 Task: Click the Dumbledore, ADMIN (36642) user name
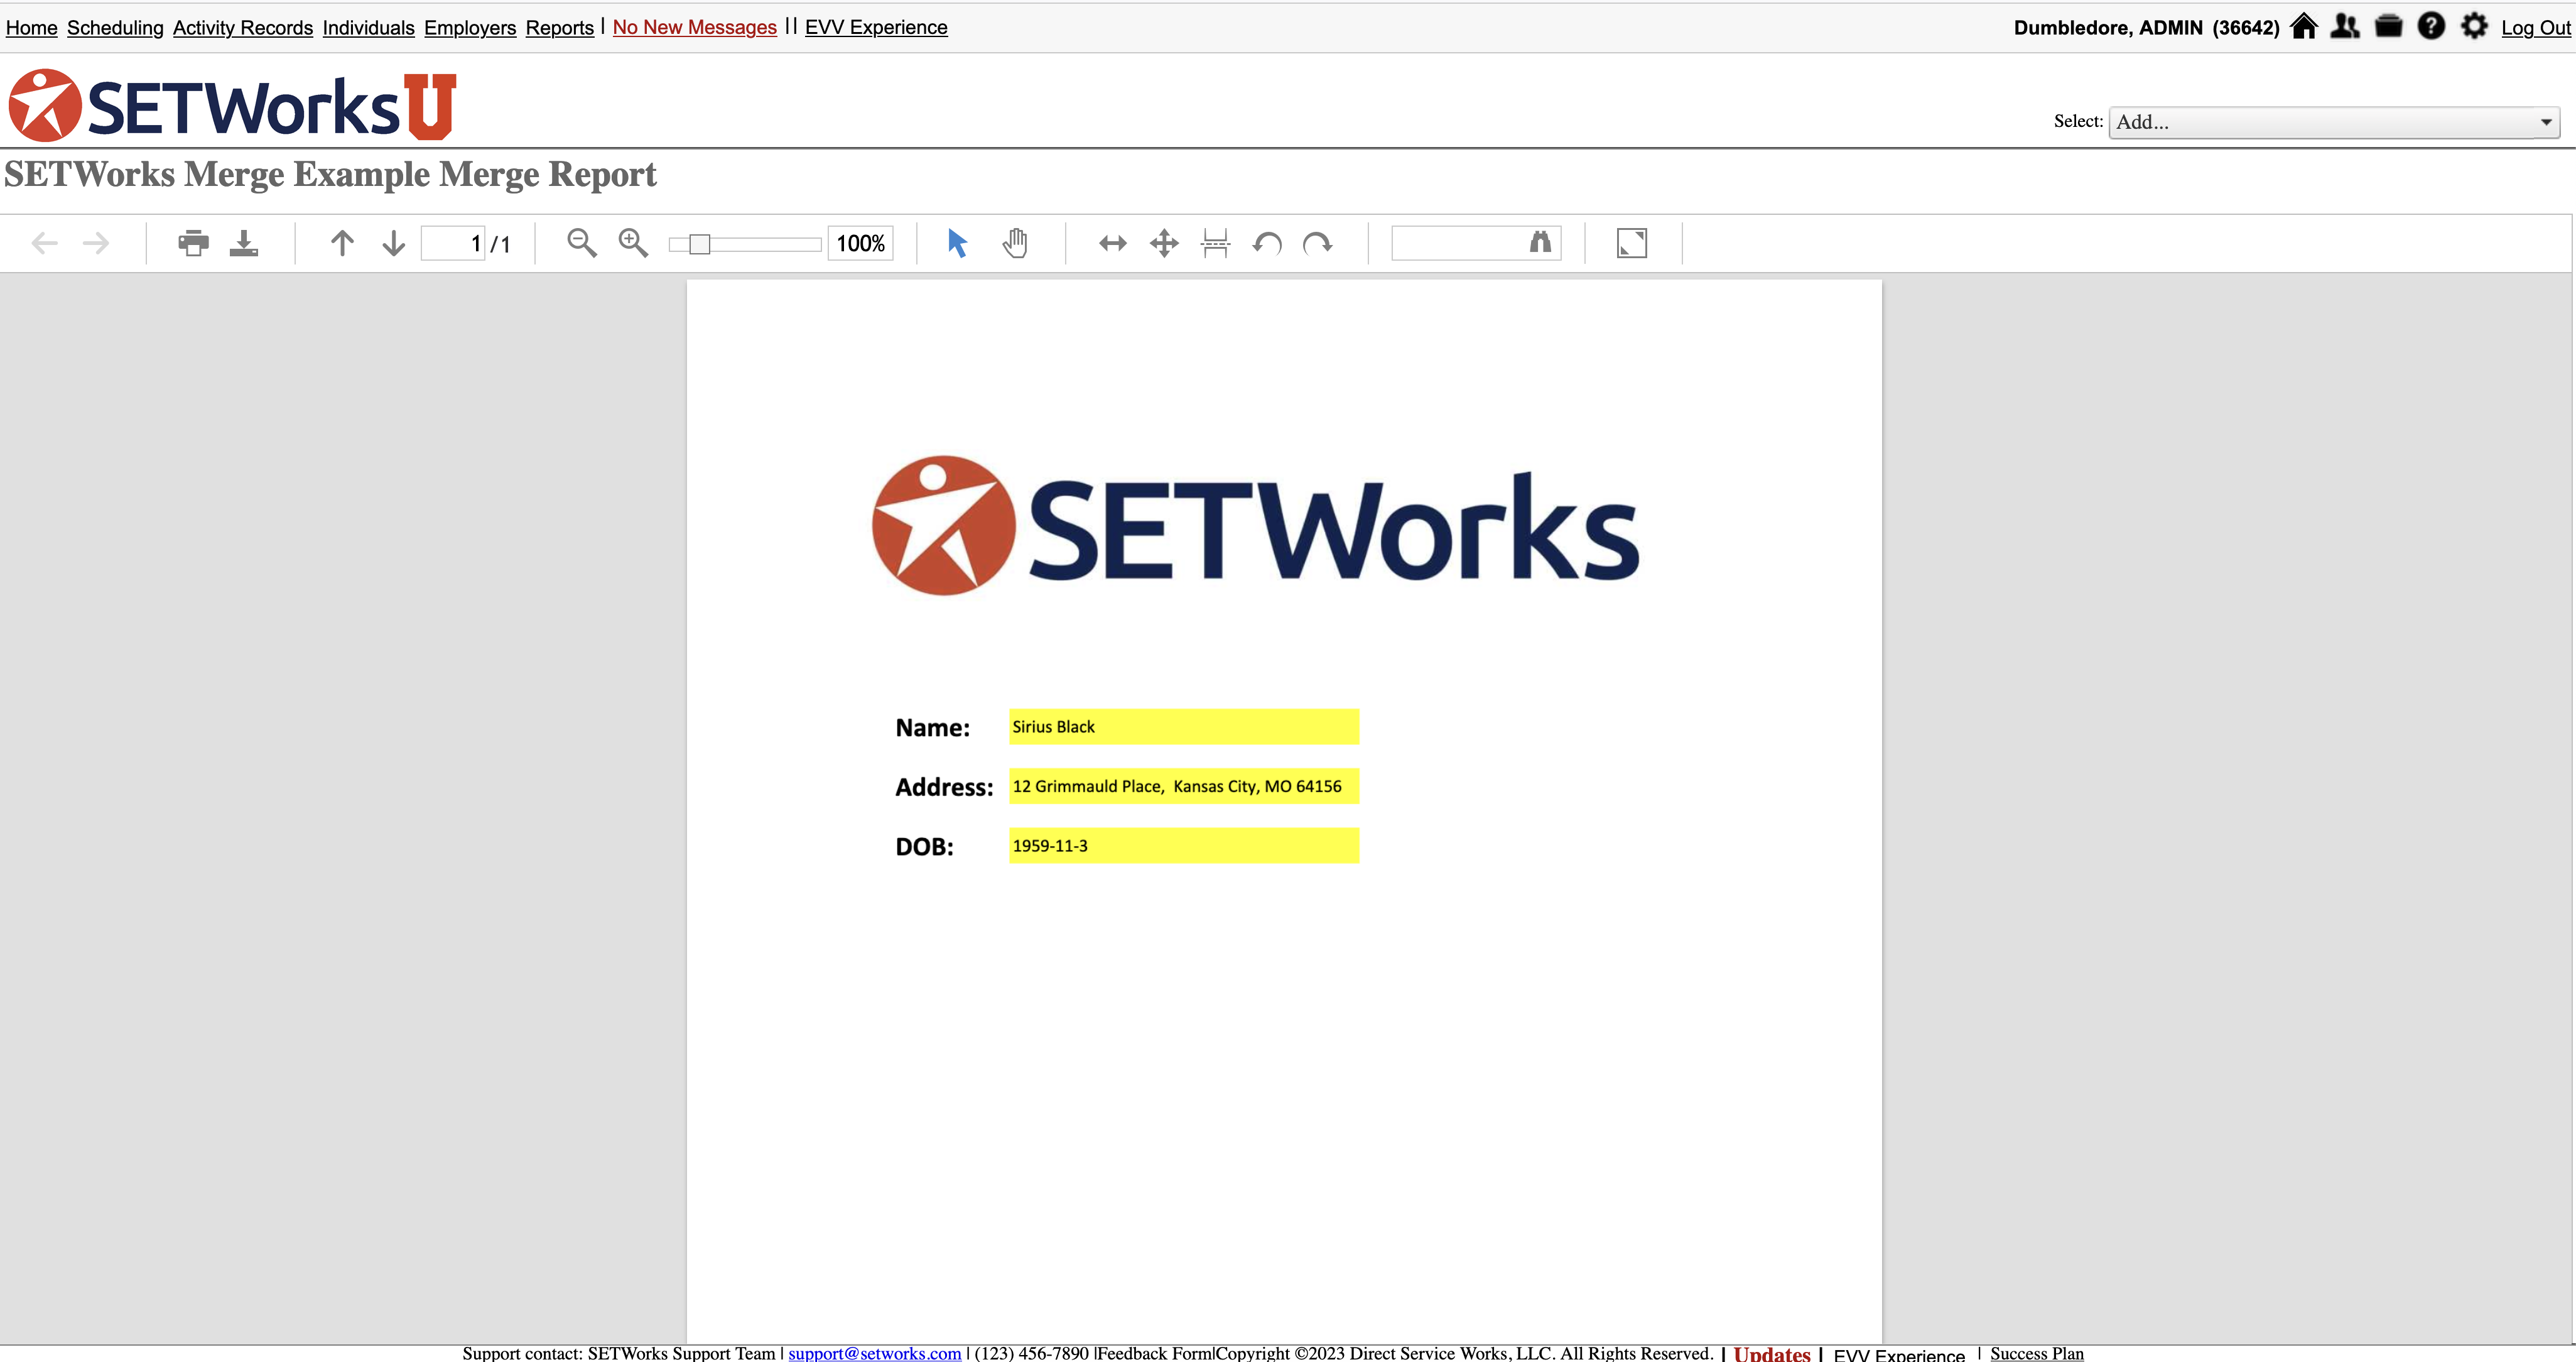[2146, 27]
